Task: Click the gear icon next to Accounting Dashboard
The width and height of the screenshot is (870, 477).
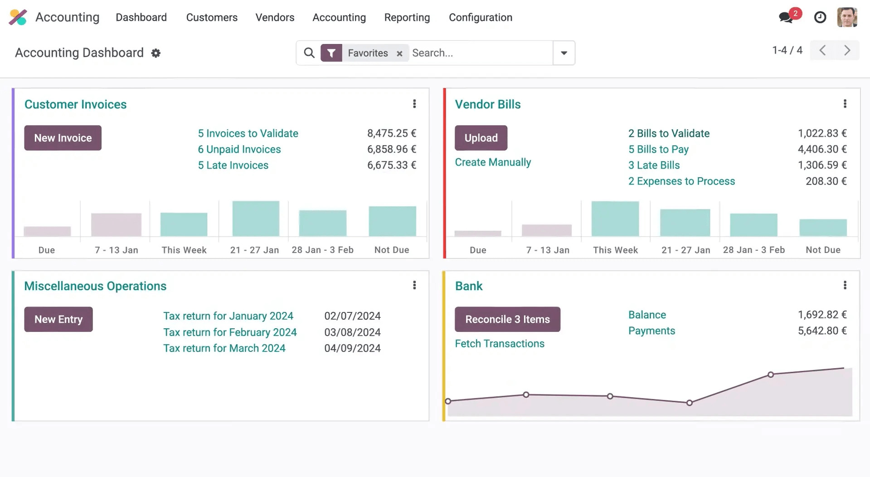Action: [156, 53]
